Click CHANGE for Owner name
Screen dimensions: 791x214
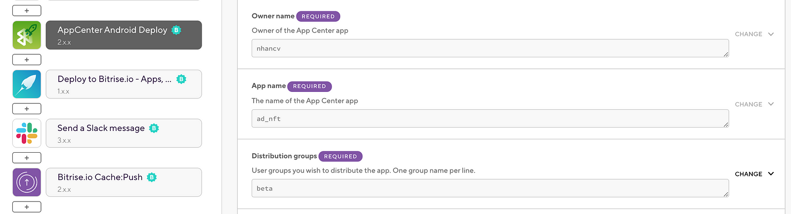click(x=748, y=34)
